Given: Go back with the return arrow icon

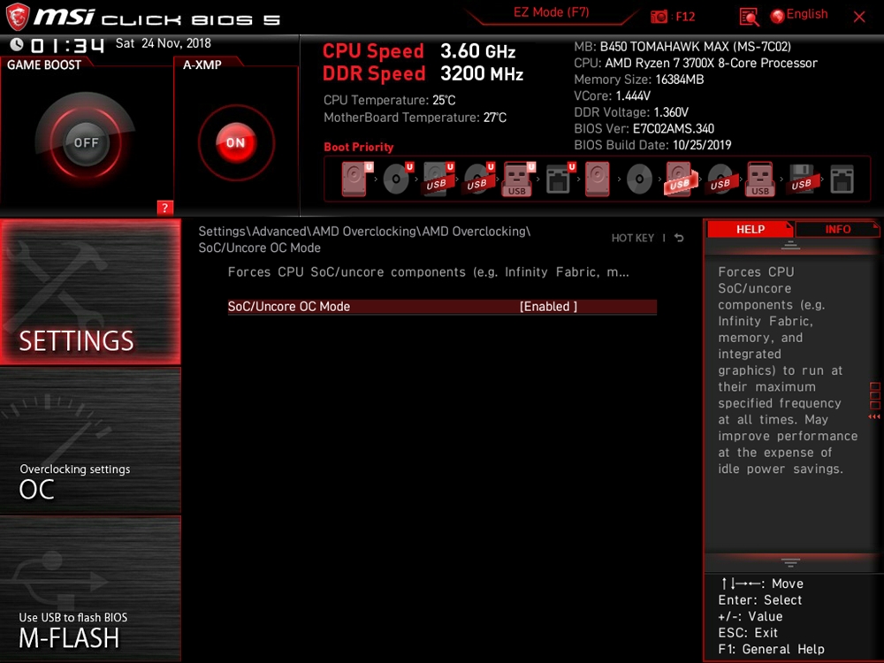Looking at the screenshot, I should [679, 238].
